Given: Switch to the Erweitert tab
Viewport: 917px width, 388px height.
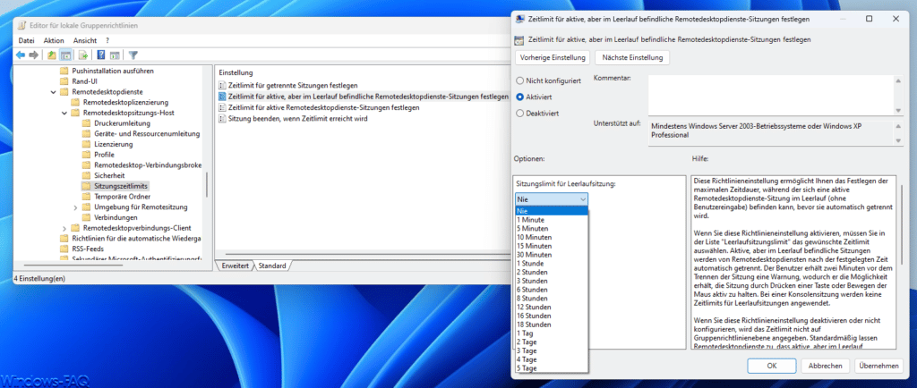Looking at the screenshot, I should click(x=236, y=266).
